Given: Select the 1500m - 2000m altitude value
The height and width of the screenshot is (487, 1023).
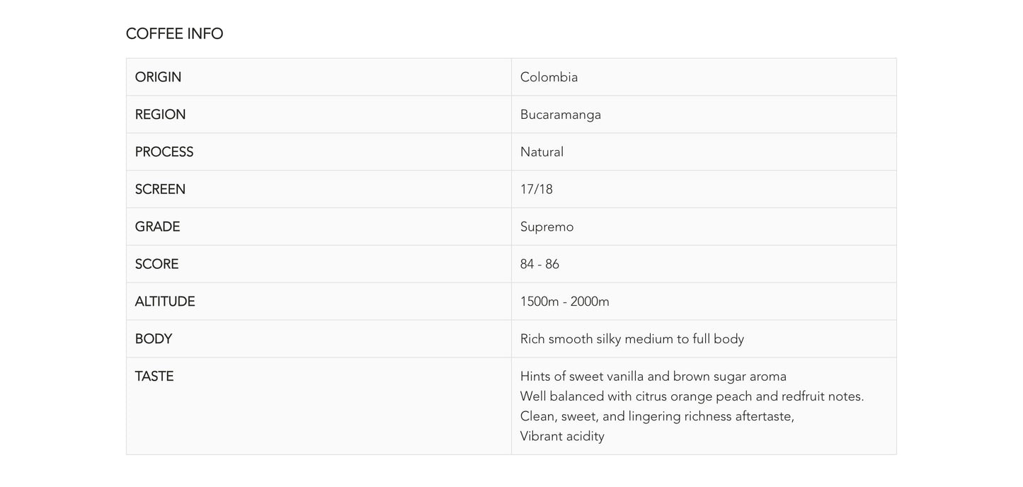Looking at the screenshot, I should 564,302.
